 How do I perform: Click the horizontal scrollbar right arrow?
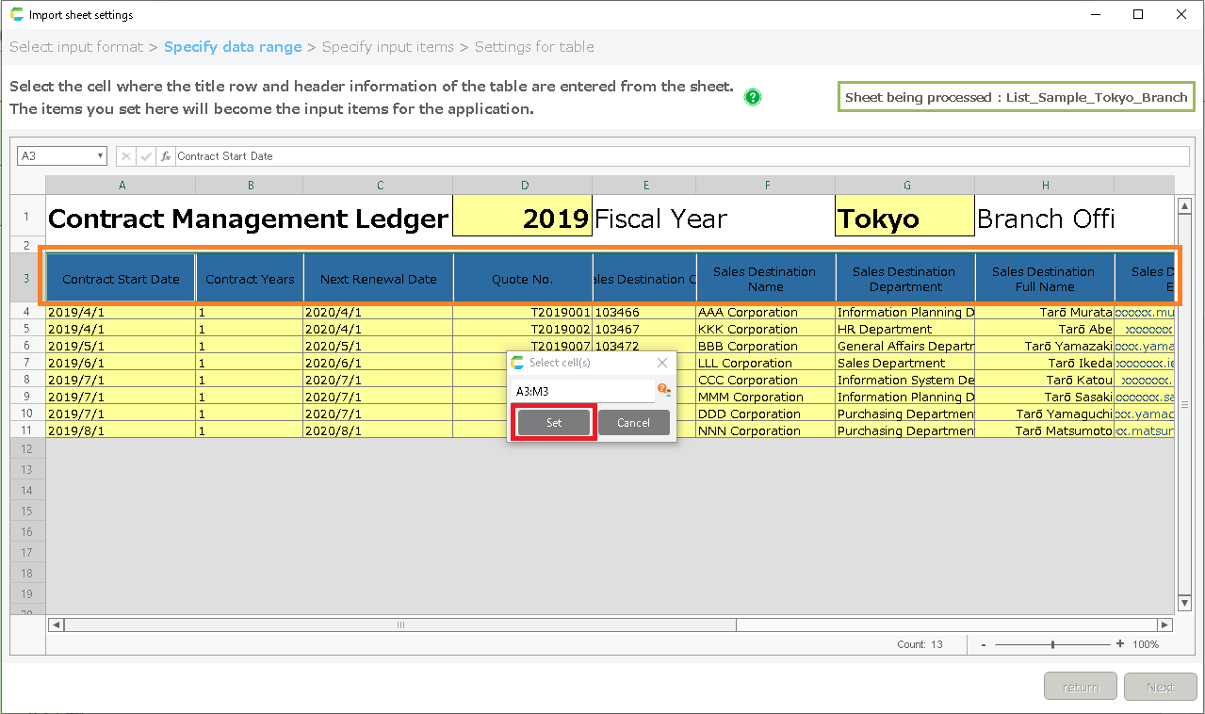[1165, 625]
